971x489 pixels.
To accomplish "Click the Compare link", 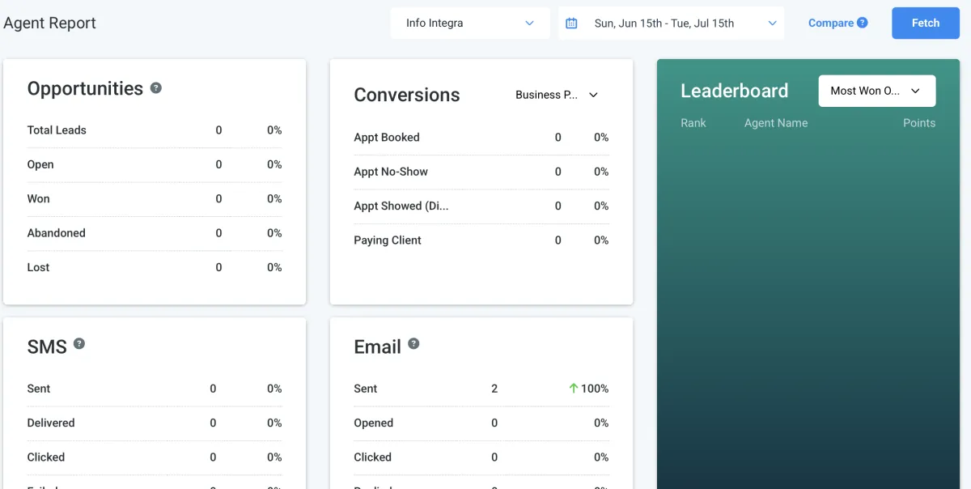I will [x=831, y=23].
